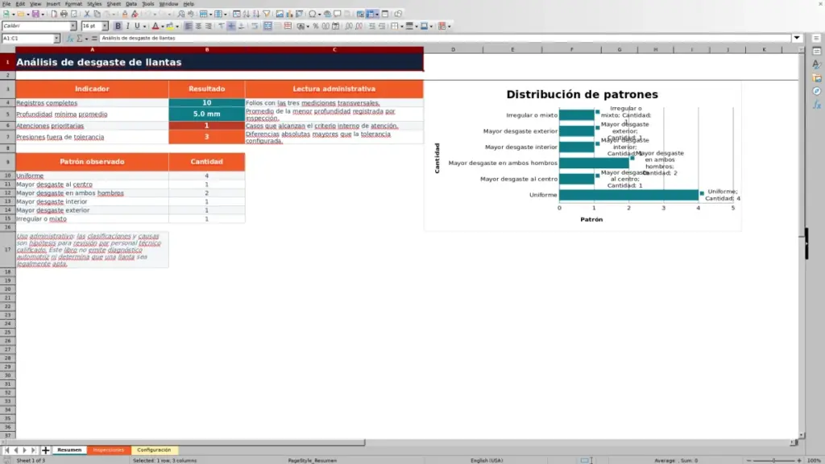This screenshot has width=825, height=464.
Task: Open the File menu
Action: tap(6, 4)
